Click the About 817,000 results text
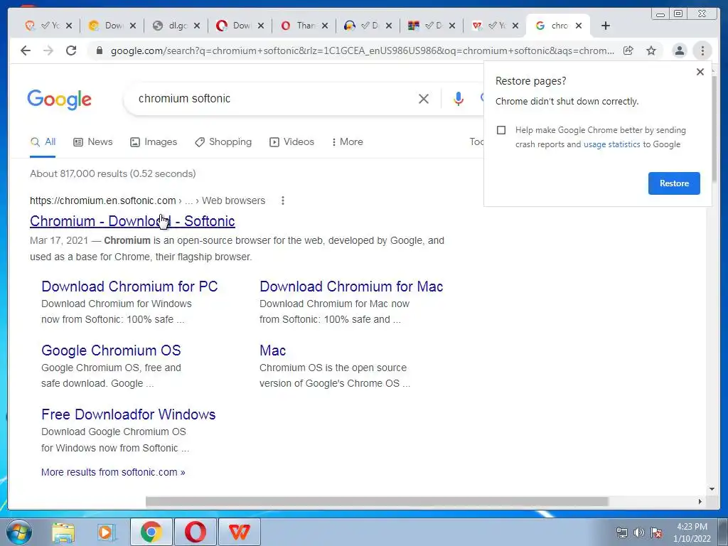 (x=113, y=173)
